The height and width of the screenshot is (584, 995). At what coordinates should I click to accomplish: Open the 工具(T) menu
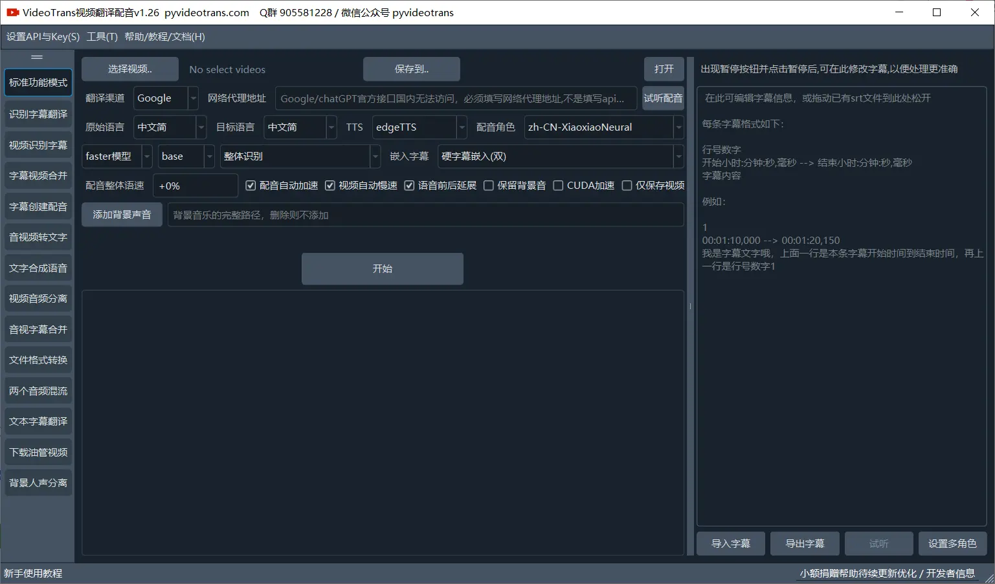(x=102, y=37)
